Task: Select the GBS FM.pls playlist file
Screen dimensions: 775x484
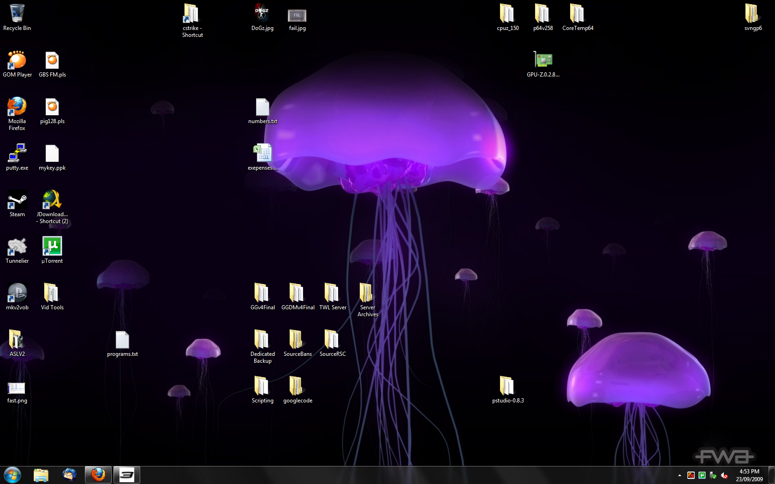Action: pos(52,64)
